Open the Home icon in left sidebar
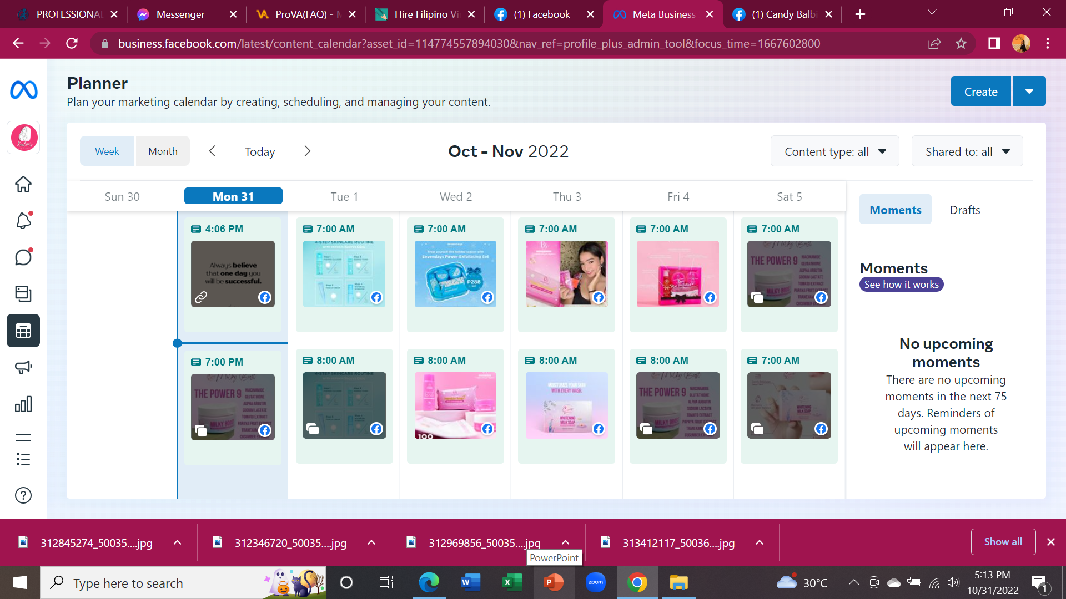1066x599 pixels. point(23,184)
